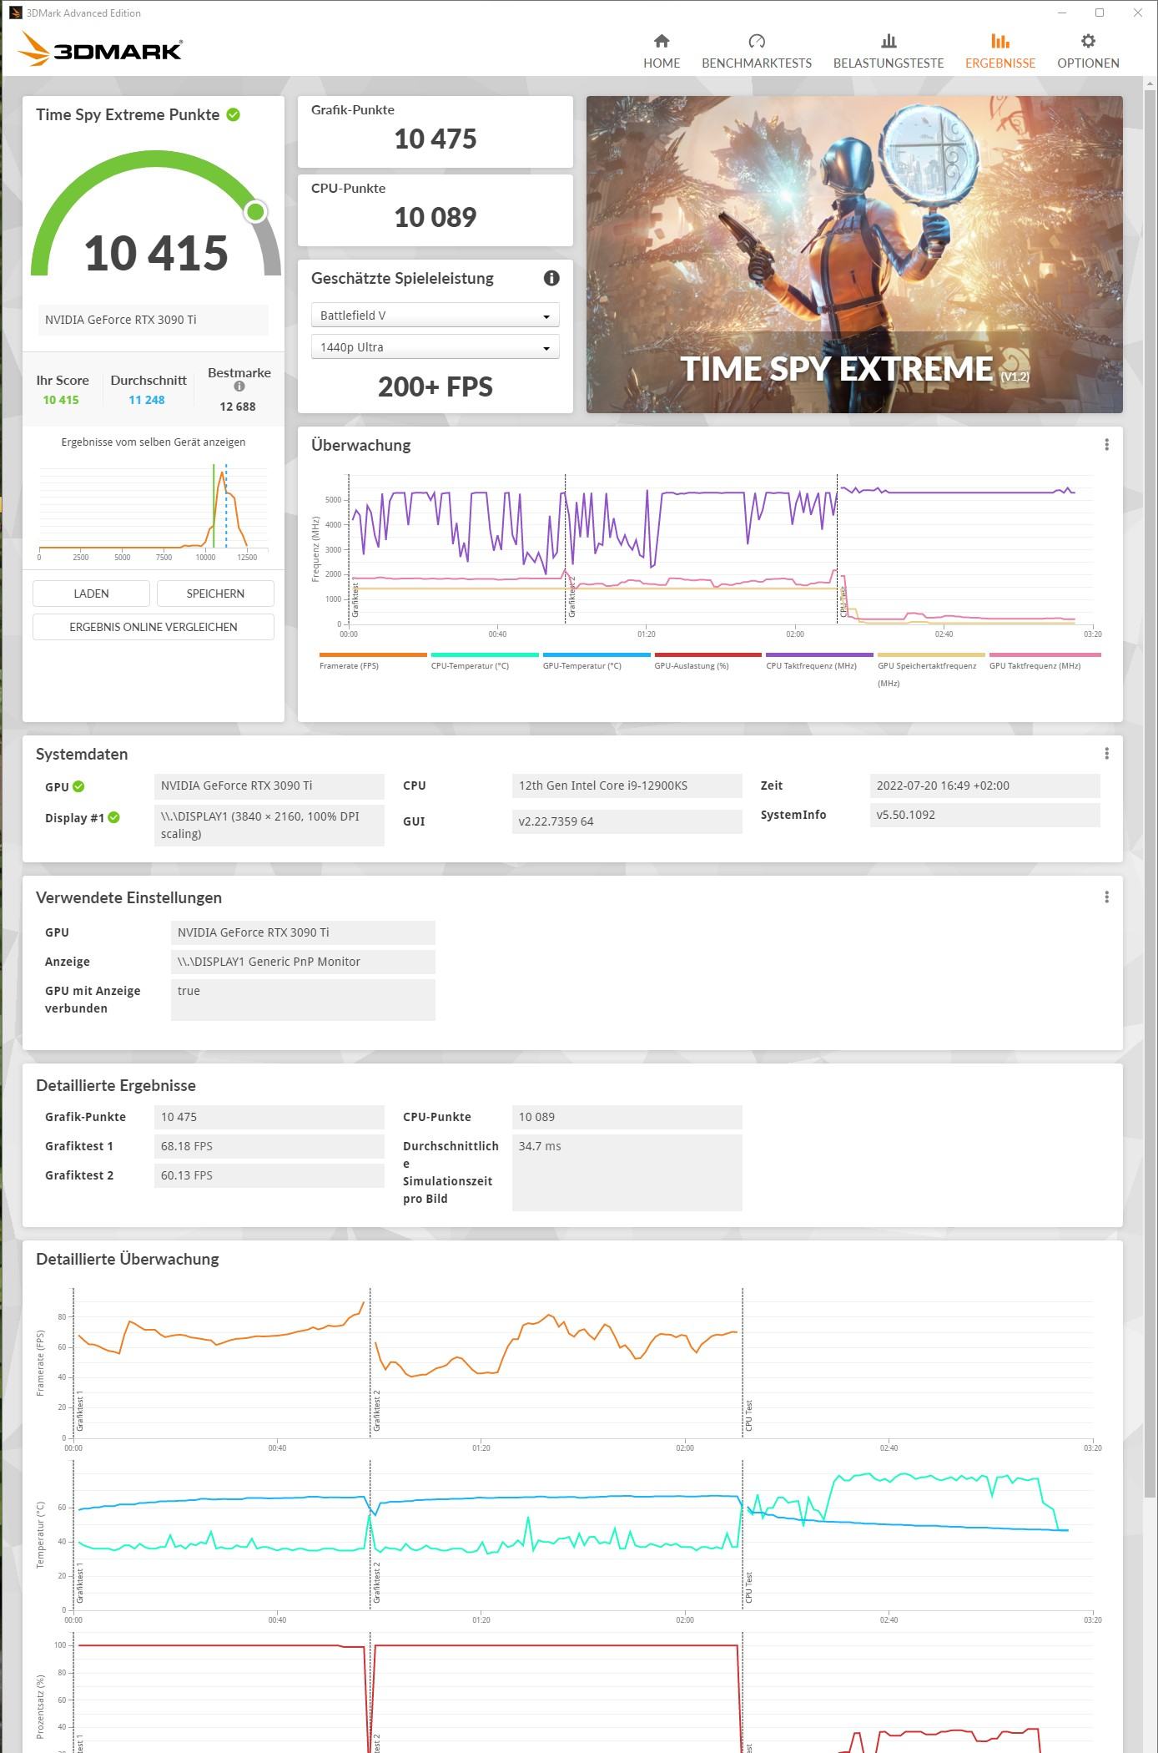Screen dimensions: 1158x1753
Task: Click the score distribution mini chart
Action: pos(154,511)
